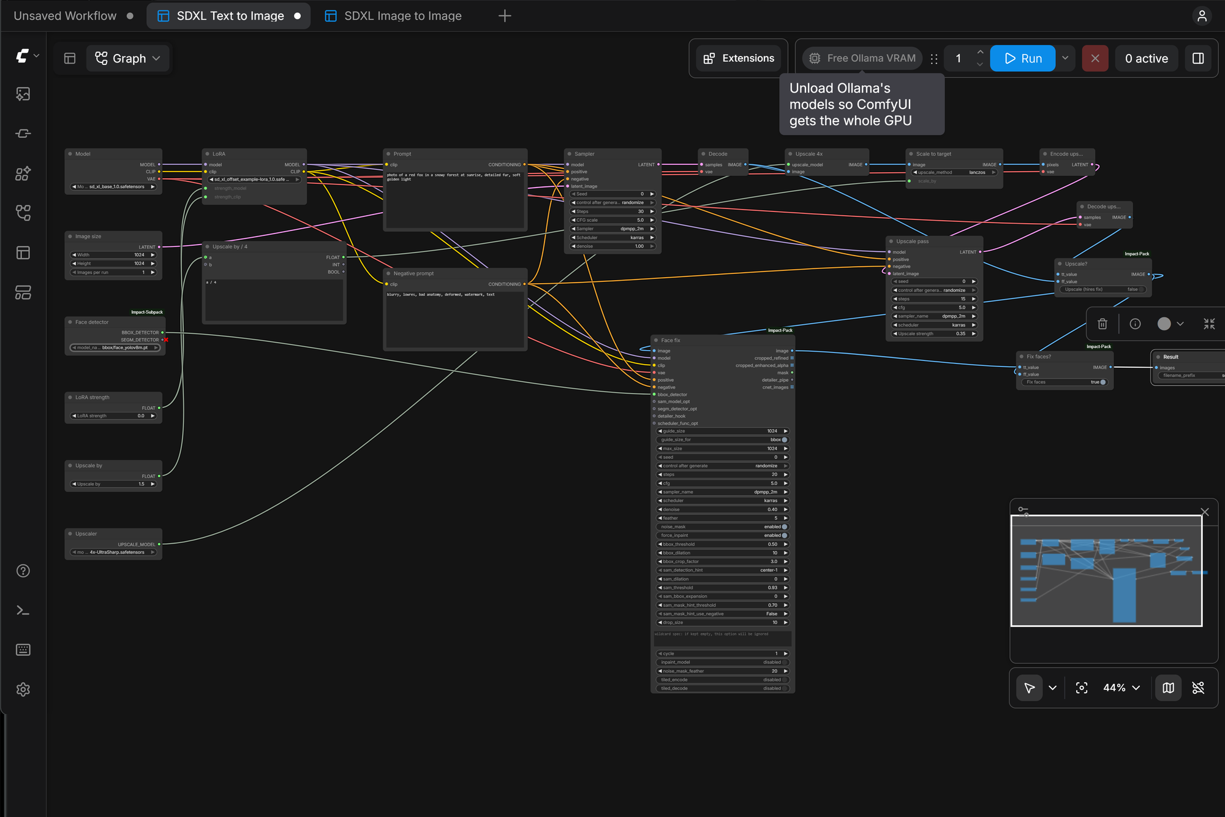
Task: Open the model library sidebar with sparkle icon
Action: coord(23,173)
